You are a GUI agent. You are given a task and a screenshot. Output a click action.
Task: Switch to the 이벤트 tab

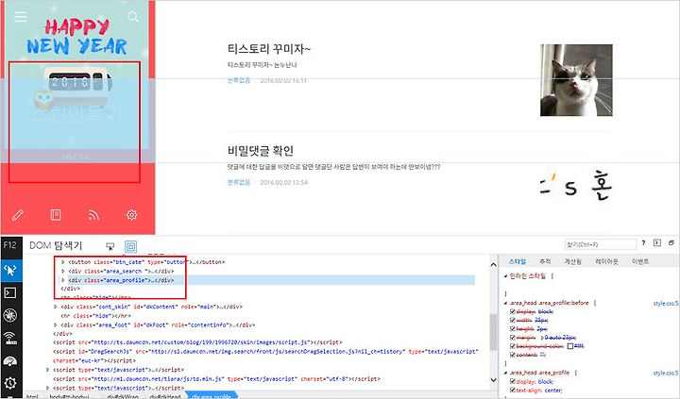click(640, 261)
